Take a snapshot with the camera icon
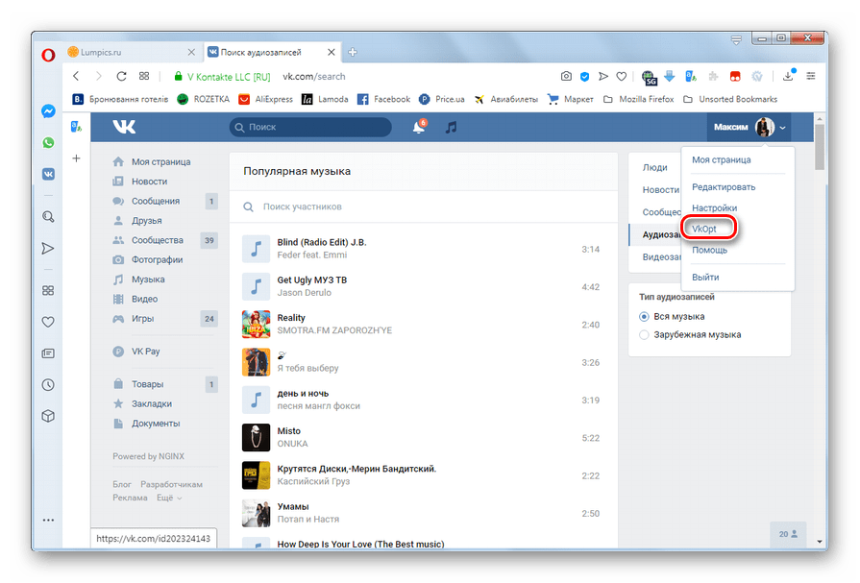The image size is (860, 583). [566, 76]
